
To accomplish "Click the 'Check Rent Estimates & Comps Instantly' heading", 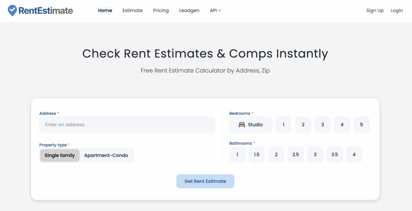I will (205, 53).
